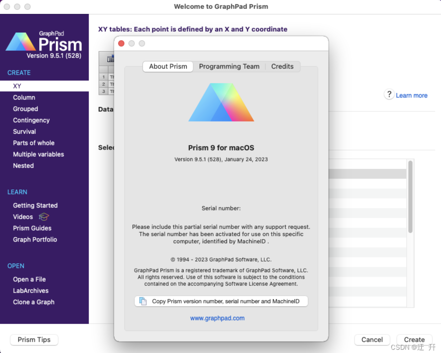Select the Survival table type
This screenshot has width=441, height=353.
point(24,132)
